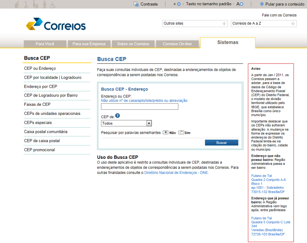
Task: Switch to Correios On-line tab
Action: (x=177, y=44)
